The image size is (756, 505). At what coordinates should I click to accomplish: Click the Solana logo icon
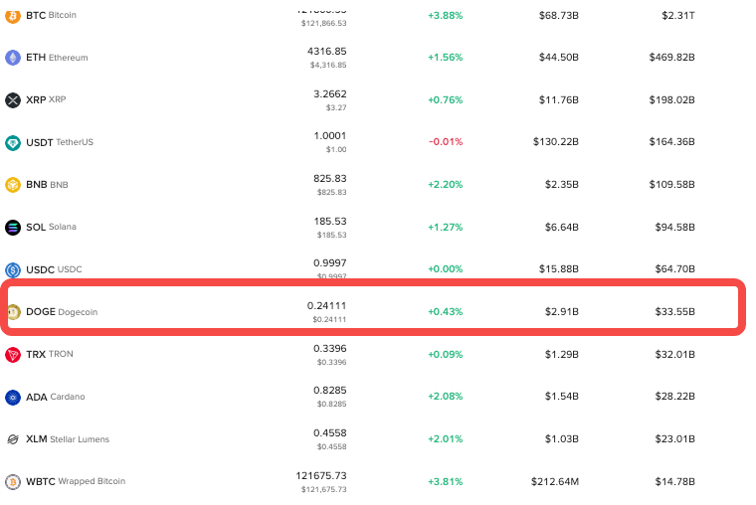(x=13, y=227)
